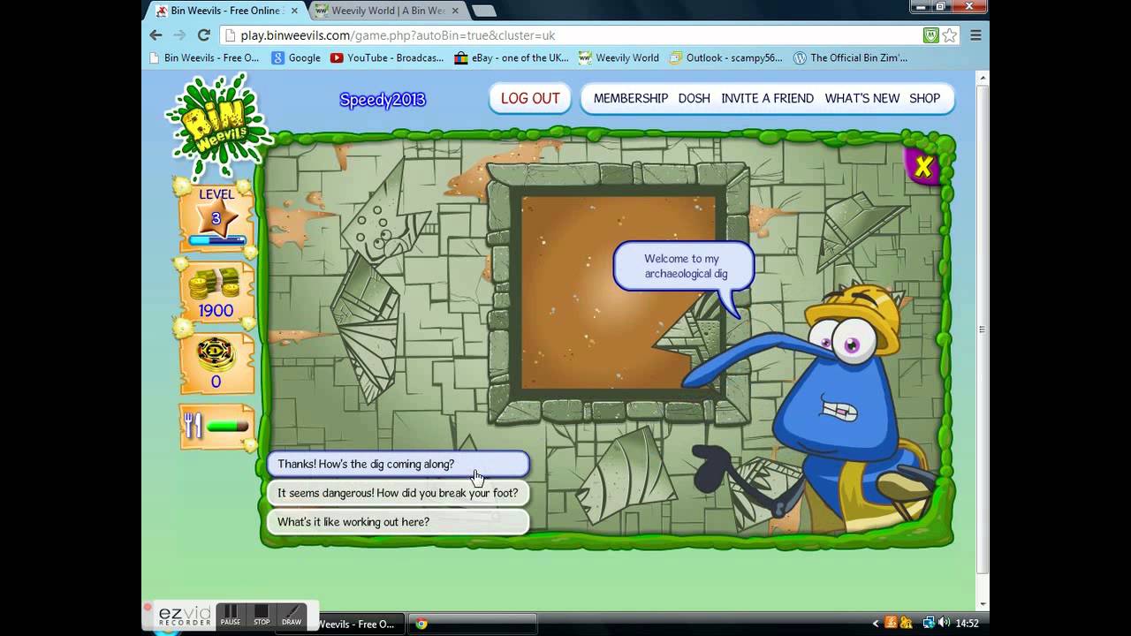Screen dimensions: 1131x636
Task: Open the YouTube - Broadcas... bookmark
Action: (387, 58)
